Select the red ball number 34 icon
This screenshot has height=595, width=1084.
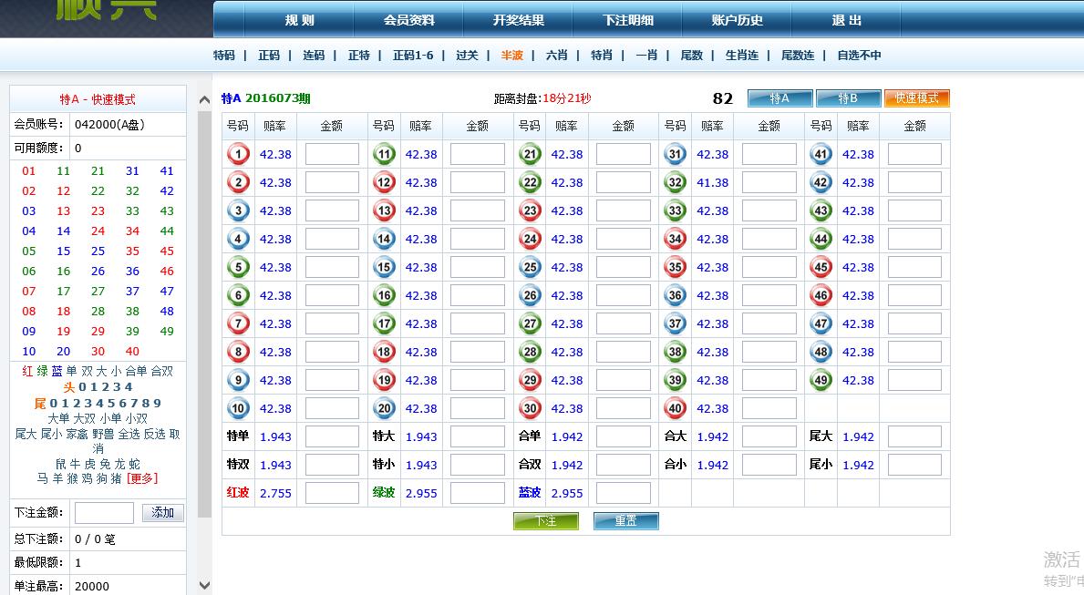(x=676, y=239)
